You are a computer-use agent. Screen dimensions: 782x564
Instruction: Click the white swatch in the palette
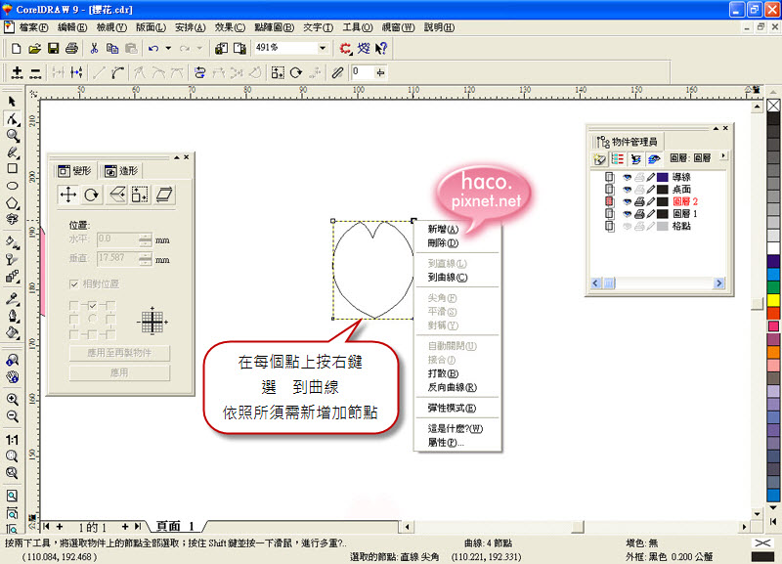773,248
